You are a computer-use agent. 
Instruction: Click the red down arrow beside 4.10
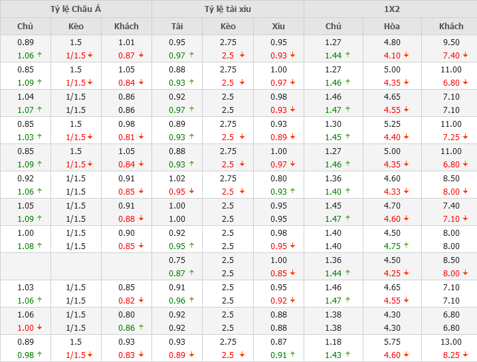(407, 56)
